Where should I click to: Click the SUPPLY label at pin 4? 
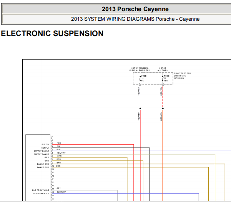(x=45, y=148)
